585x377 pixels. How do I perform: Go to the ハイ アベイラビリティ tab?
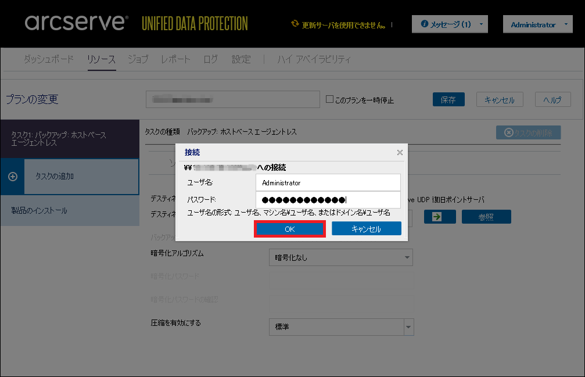(x=314, y=59)
